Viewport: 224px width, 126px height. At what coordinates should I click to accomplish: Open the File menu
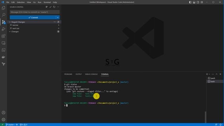pos(8,2)
